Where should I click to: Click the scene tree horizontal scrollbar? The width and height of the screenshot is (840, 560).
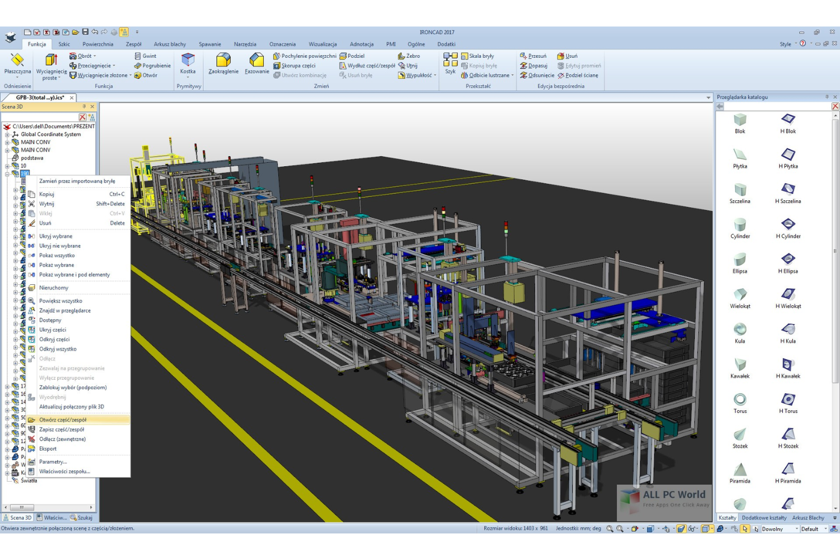coord(22,507)
